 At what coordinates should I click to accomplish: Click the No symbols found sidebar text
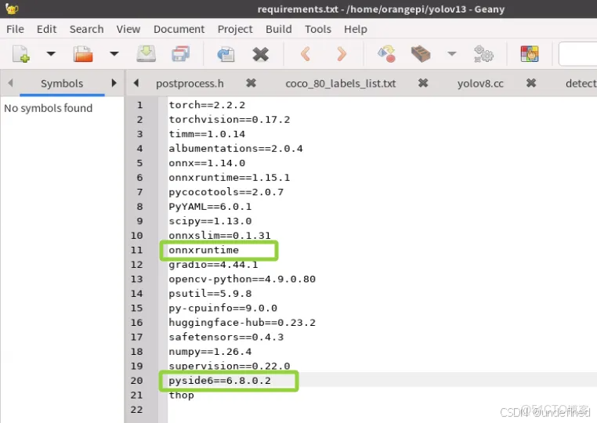(49, 108)
